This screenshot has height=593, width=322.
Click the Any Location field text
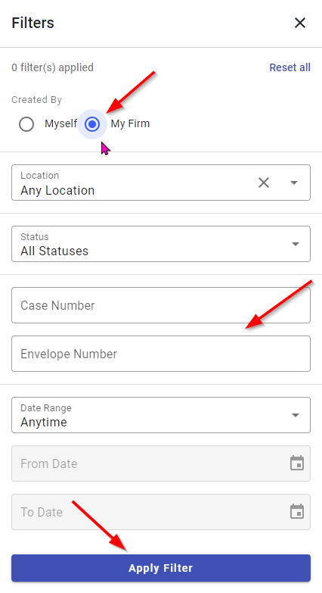coord(57,190)
